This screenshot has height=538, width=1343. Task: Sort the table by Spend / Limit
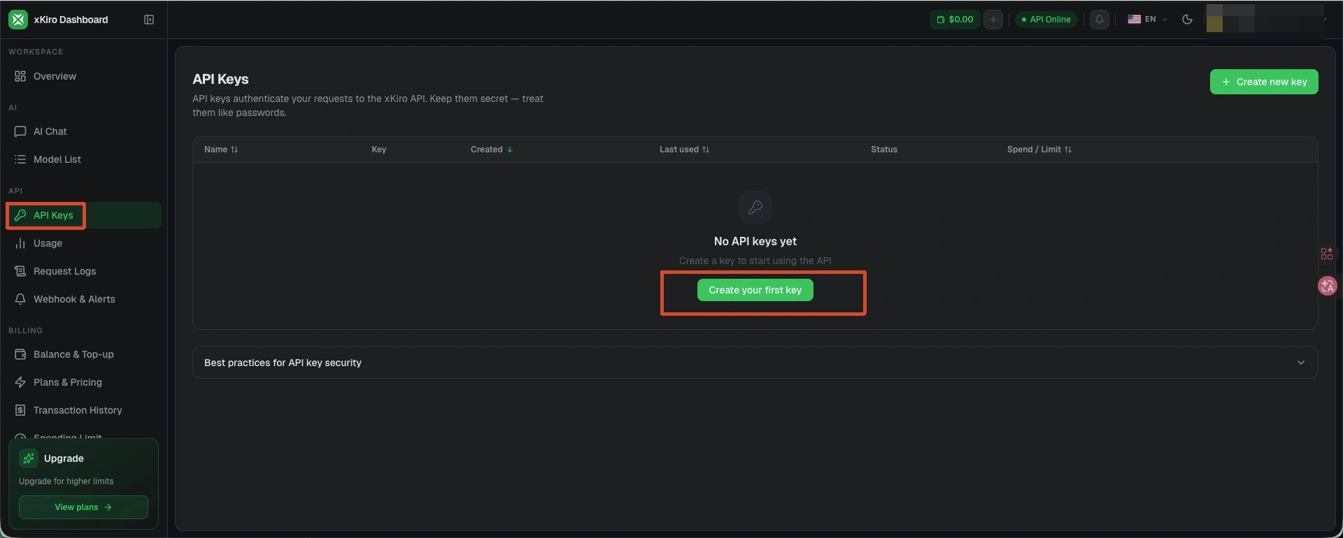(1039, 150)
